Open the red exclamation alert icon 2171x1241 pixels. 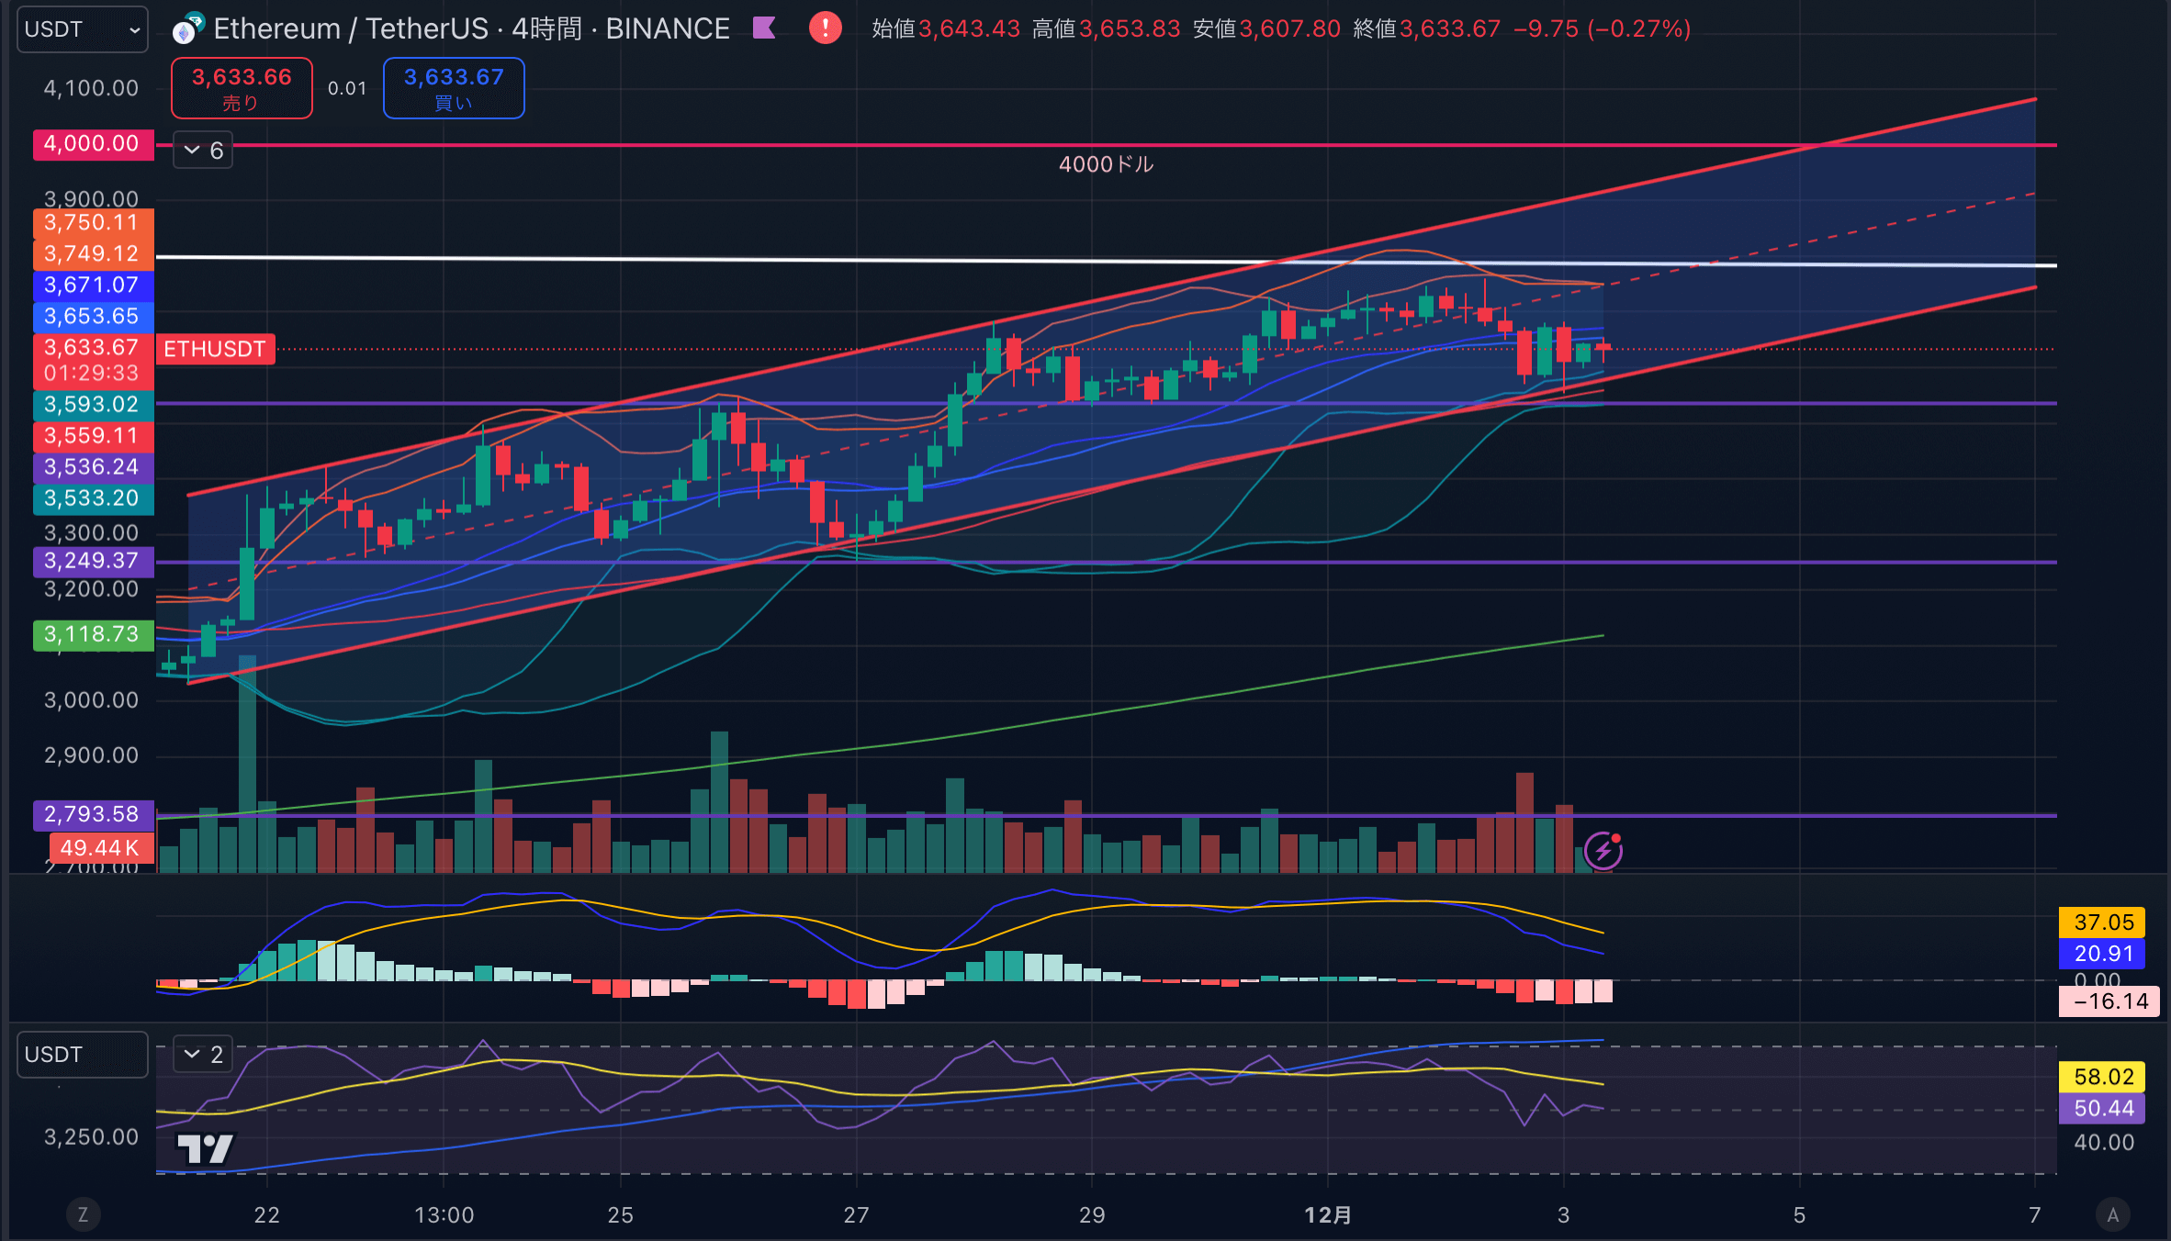click(x=825, y=28)
